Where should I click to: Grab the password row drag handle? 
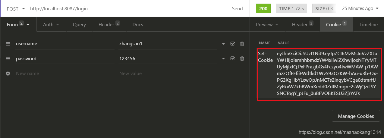click(x=8, y=59)
